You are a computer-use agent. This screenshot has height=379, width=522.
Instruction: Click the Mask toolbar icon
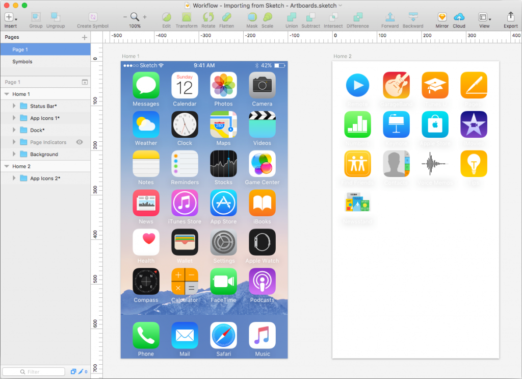[252, 17]
